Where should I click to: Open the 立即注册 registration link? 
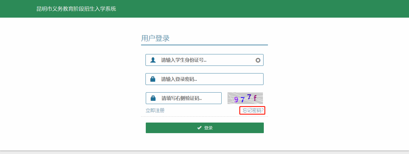tap(155, 111)
